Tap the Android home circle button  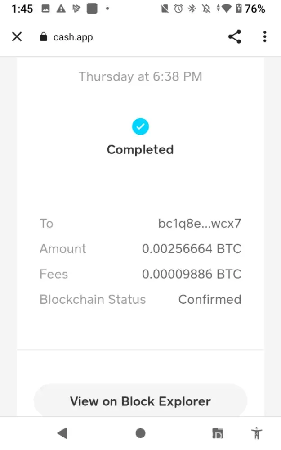pyautogui.click(x=140, y=433)
